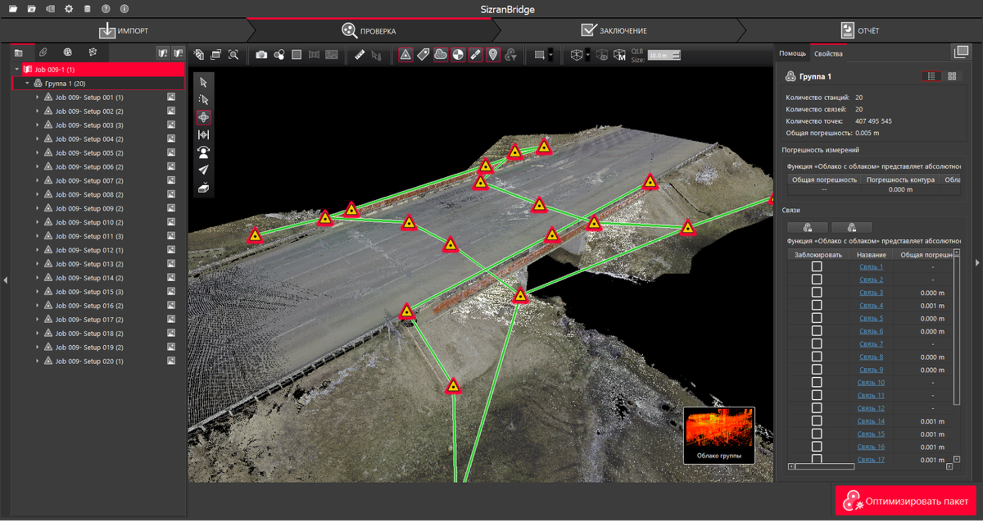Open fence selection dropdown arrow

click(x=550, y=55)
